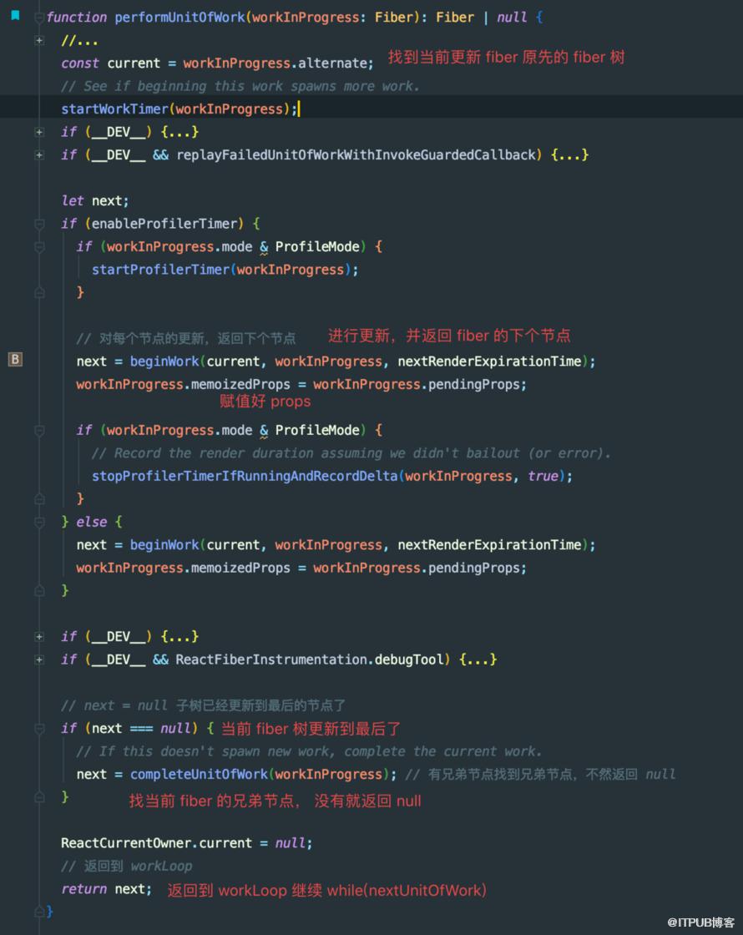Collapse the else block fold handle

point(39,523)
